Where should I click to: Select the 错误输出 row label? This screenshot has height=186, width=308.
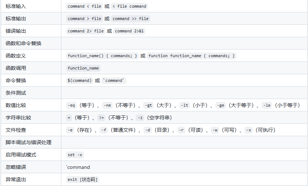coord(16,31)
